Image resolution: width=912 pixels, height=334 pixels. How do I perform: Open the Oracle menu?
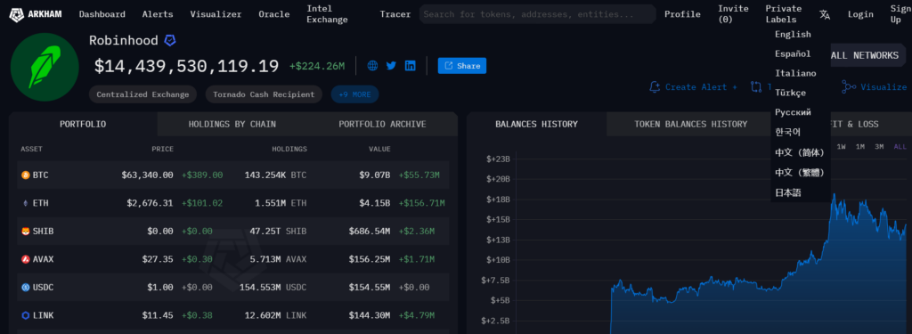coord(274,14)
